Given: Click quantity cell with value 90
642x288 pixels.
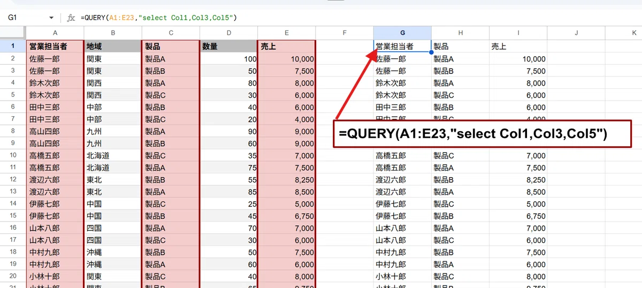Looking at the screenshot, I should [228, 131].
